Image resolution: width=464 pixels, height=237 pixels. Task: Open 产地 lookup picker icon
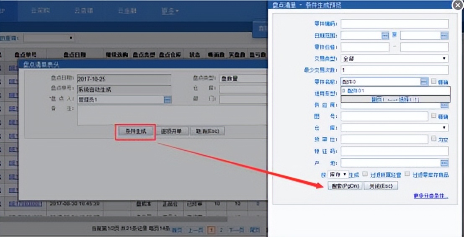(444, 163)
